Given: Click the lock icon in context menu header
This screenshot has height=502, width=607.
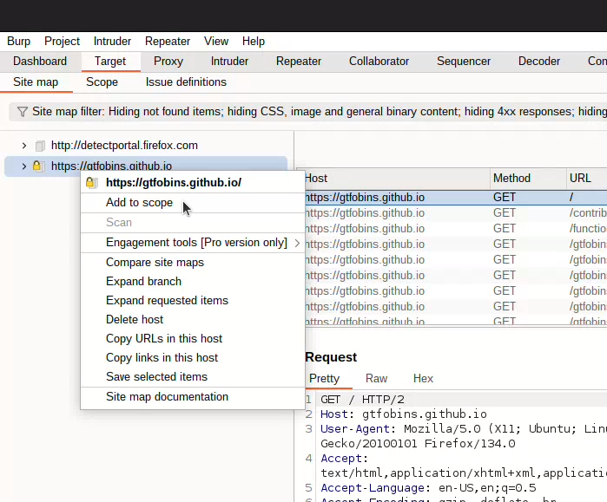Looking at the screenshot, I should click(x=91, y=182).
